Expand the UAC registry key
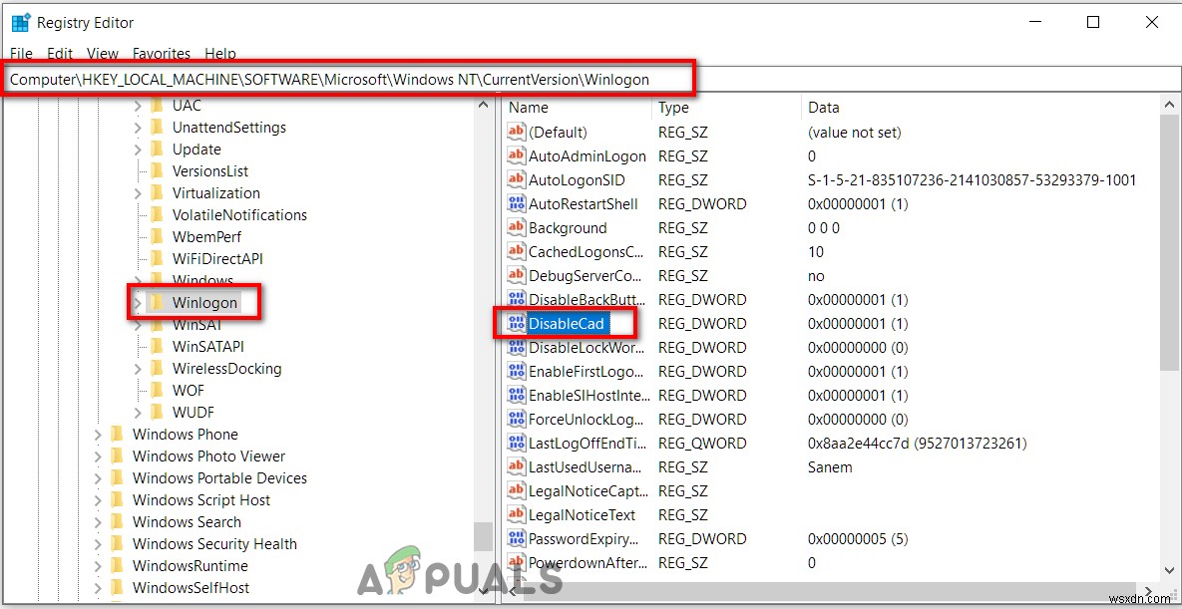The height and width of the screenshot is (609, 1182). pos(140,105)
